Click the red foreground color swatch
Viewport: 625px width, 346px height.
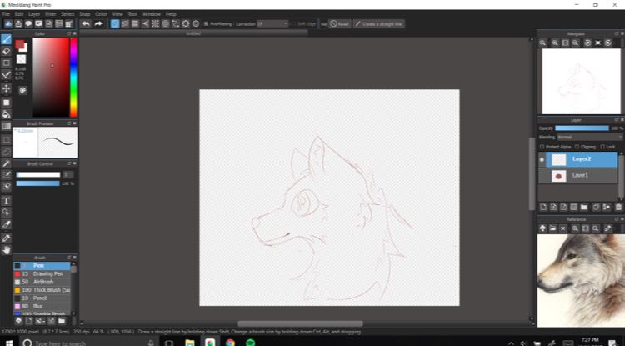click(x=19, y=44)
